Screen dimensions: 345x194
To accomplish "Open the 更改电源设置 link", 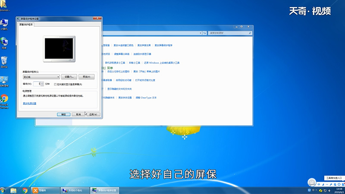I will (29, 103).
